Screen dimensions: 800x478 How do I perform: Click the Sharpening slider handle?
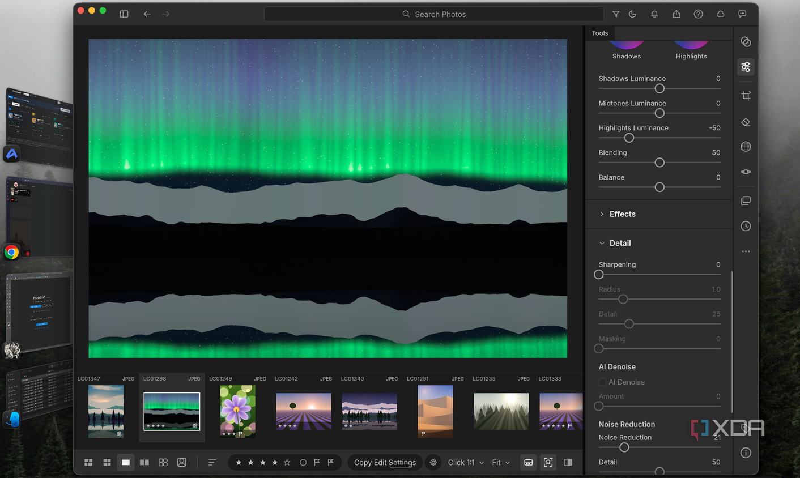click(x=599, y=275)
